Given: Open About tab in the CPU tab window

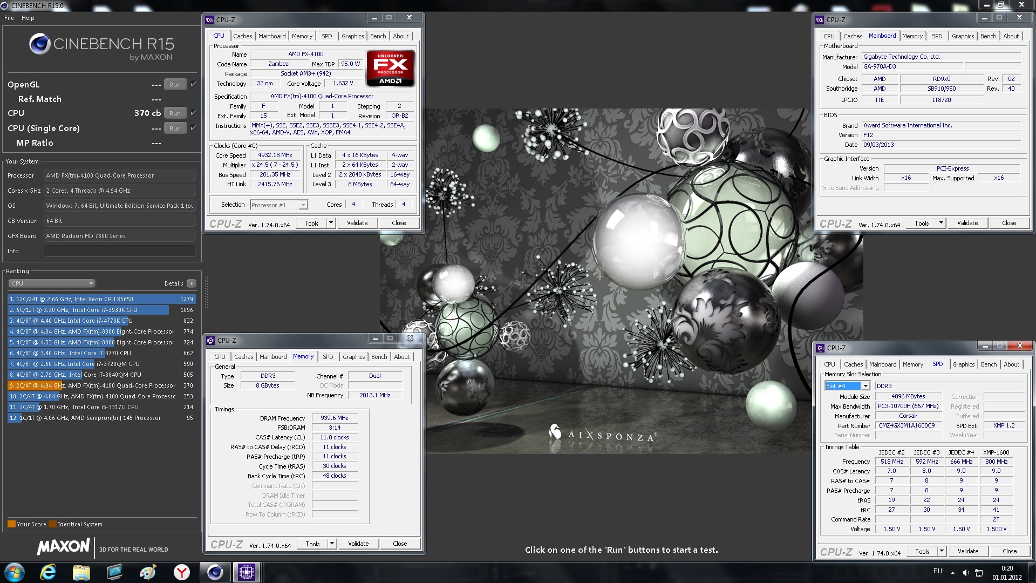Looking at the screenshot, I should click(x=400, y=36).
